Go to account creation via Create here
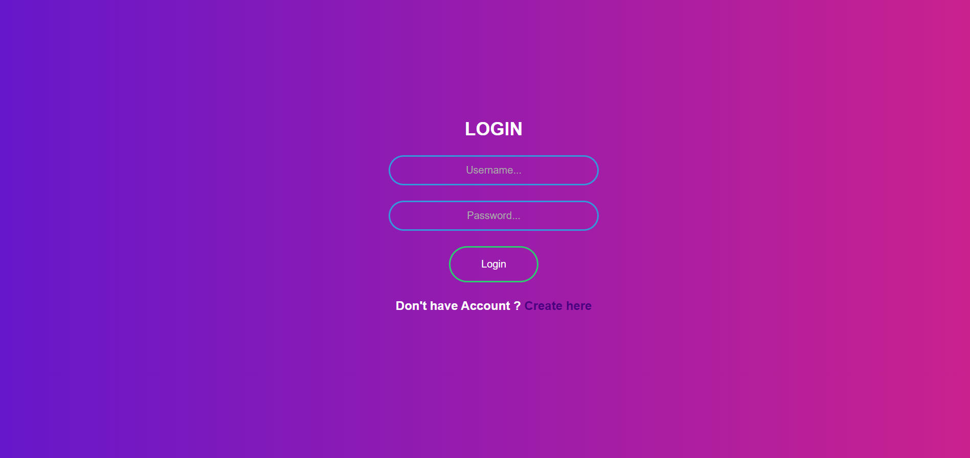Image resolution: width=970 pixels, height=458 pixels. tap(558, 306)
